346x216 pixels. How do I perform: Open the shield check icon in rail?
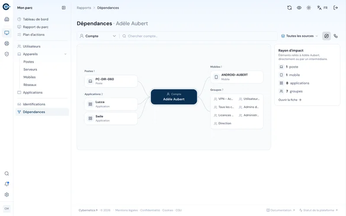[6, 54]
